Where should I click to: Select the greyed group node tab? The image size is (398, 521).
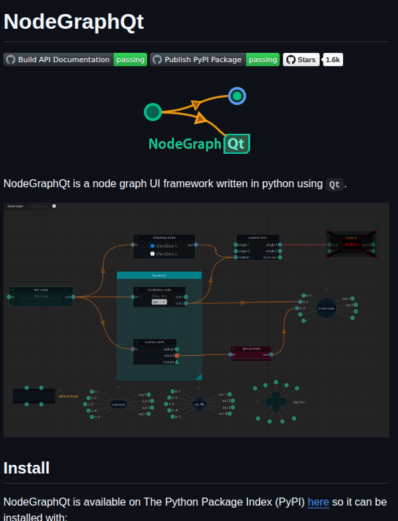tap(40, 206)
